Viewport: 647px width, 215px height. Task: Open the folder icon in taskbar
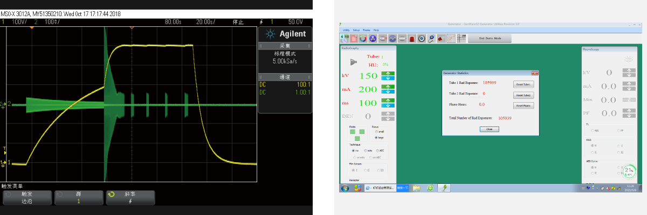pyautogui.click(x=416, y=188)
